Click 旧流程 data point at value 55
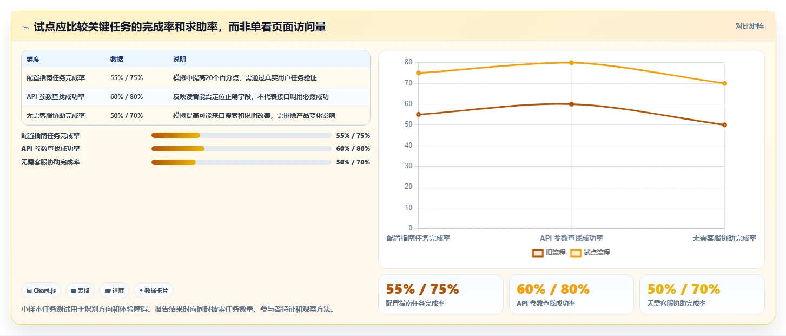Image resolution: width=786 pixels, height=336 pixels. (419, 114)
